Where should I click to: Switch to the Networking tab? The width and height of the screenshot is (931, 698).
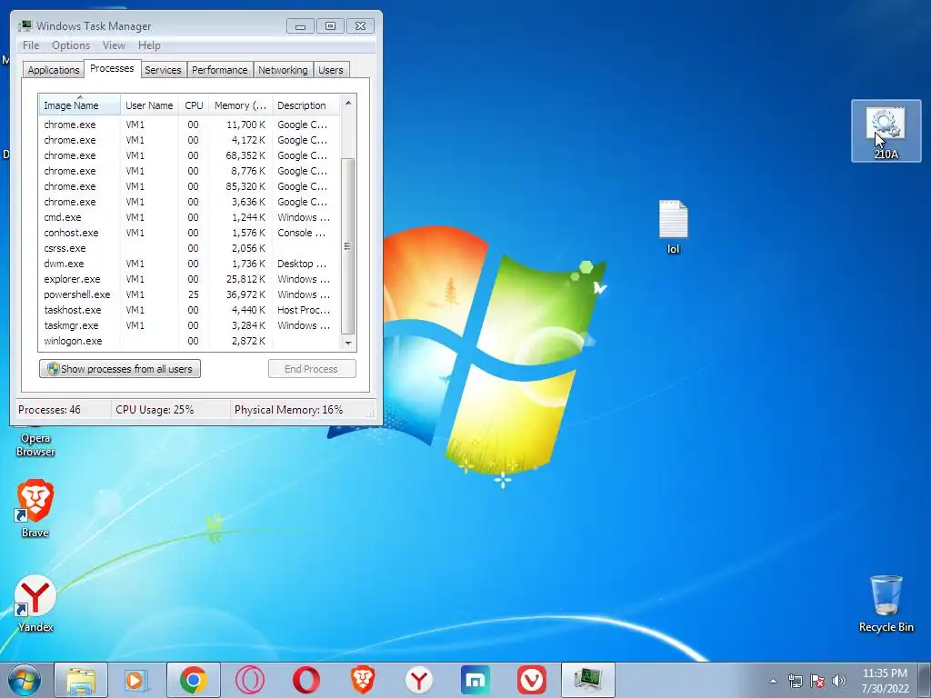283,70
